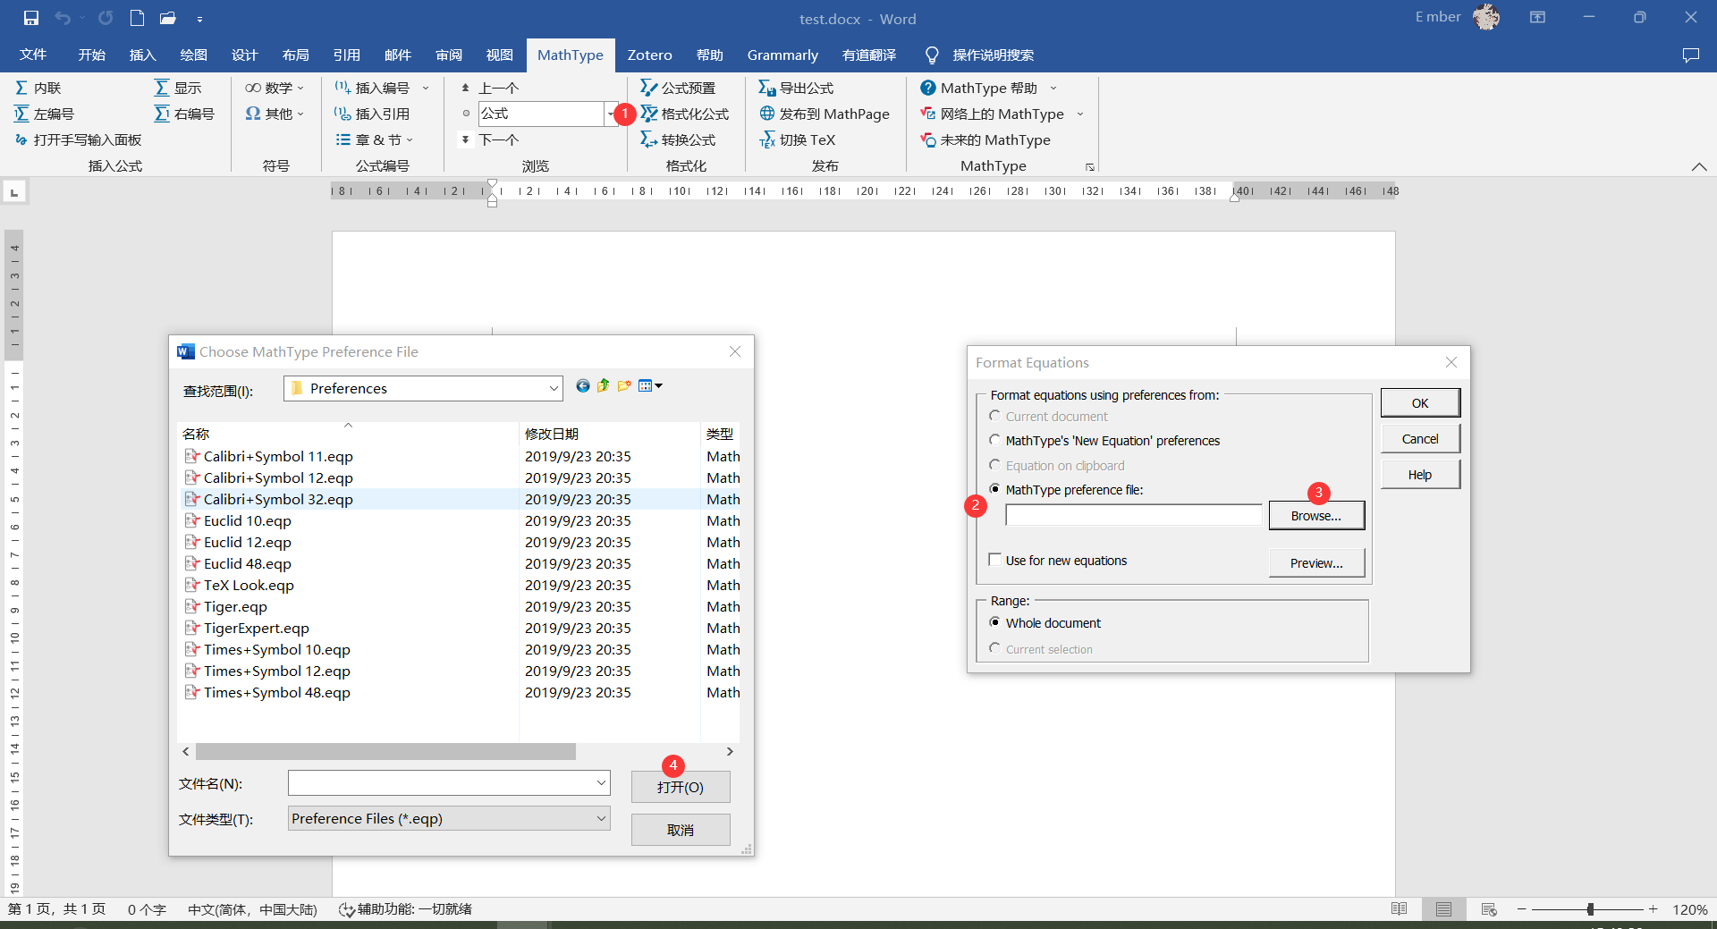Enable the Use for new equations checkbox
This screenshot has height=929, width=1717.
[x=994, y=560]
